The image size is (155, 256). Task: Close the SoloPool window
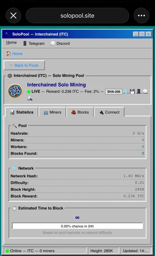tap(149, 34)
